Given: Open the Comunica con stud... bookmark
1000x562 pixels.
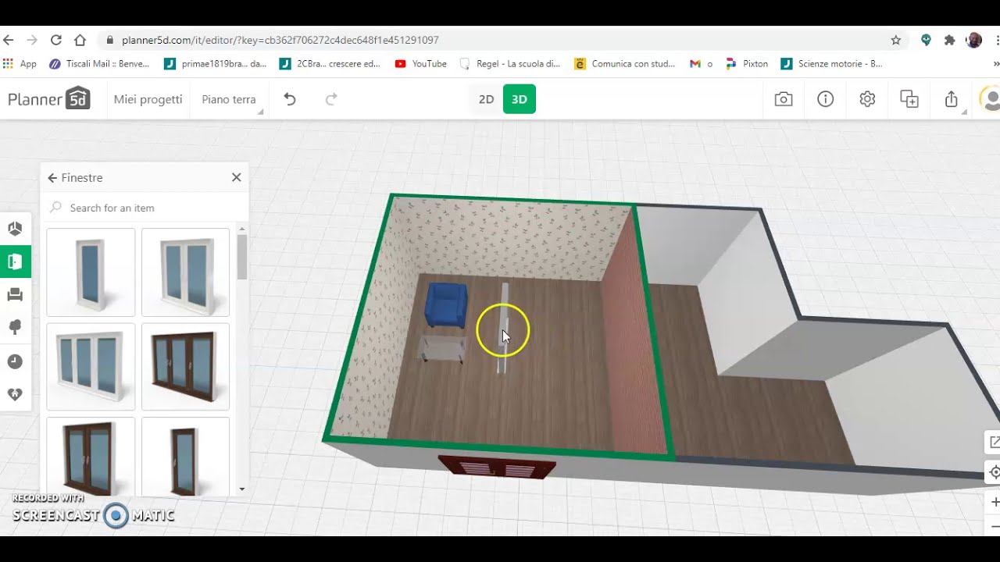Looking at the screenshot, I should [625, 64].
